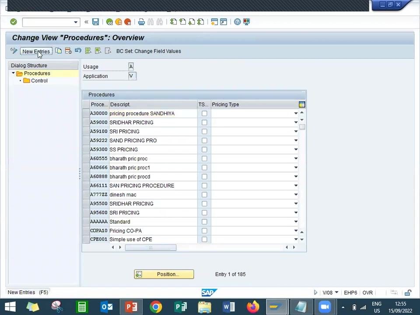Tick TS checkbox for A59222 SAND PRICING PRO
Screen dimensions: 420x315
coord(204,140)
